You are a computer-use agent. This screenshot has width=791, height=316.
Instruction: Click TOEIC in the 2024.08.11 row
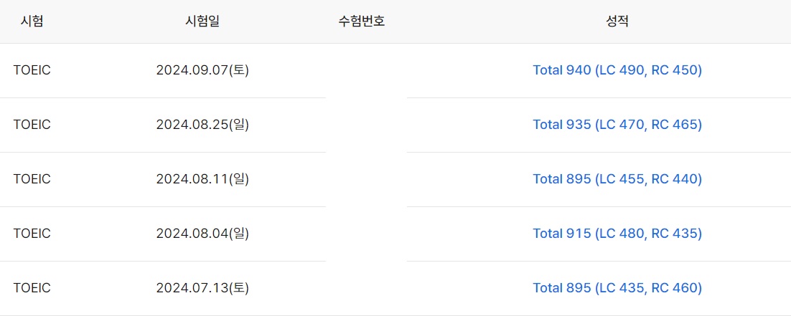pos(32,179)
